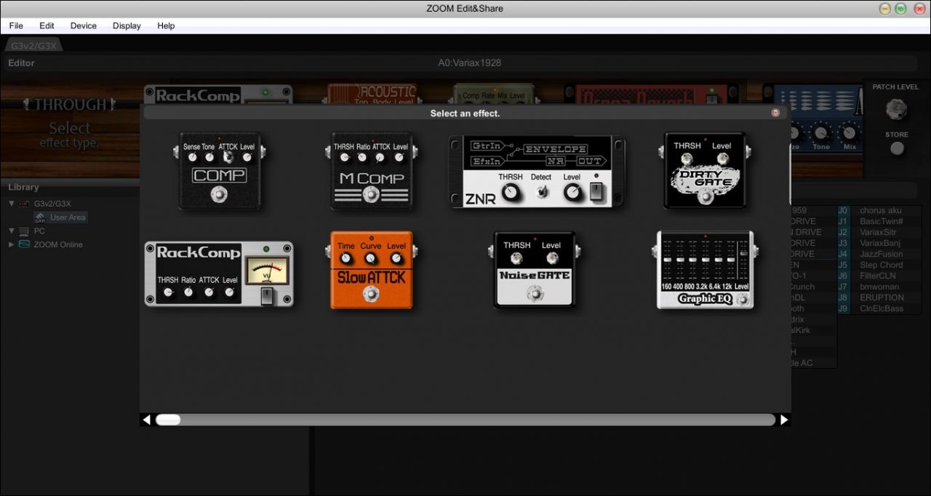Image resolution: width=931 pixels, height=496 pixels.
Task: Select the SlowATTCK pedal name
Action: point(372,277)
